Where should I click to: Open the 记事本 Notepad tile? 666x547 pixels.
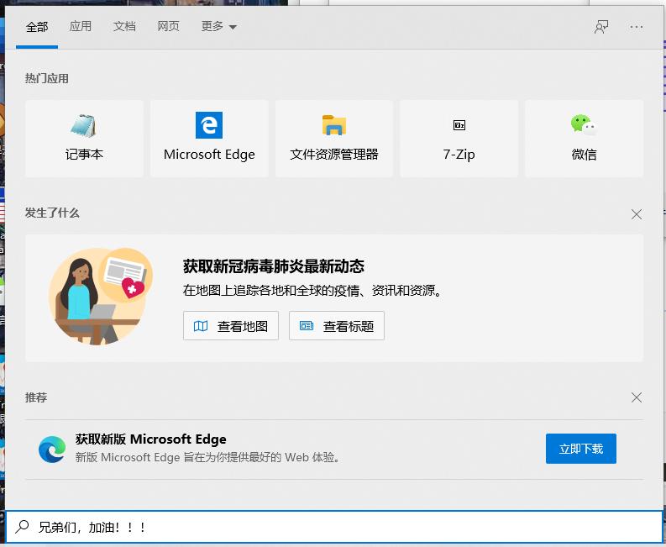click(x=84, y=139)
